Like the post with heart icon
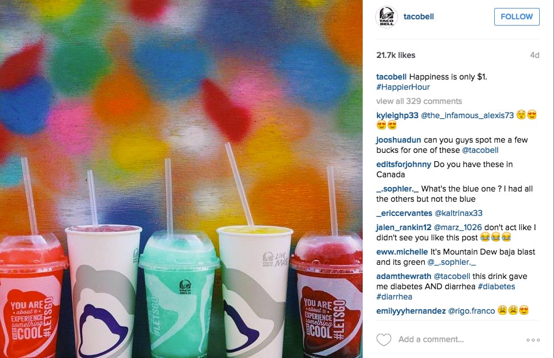 pos(384,340)
